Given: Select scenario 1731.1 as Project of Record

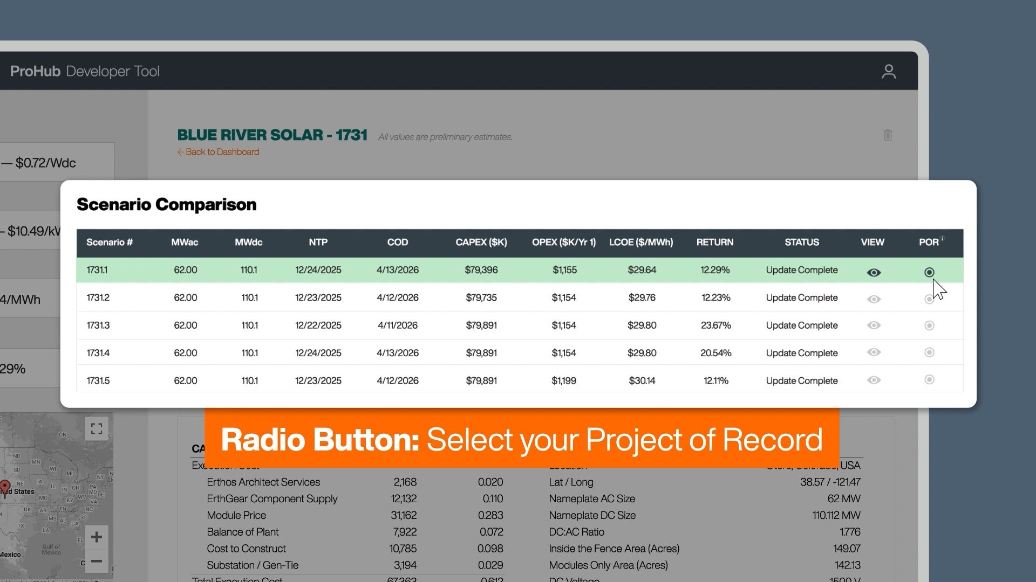Looking at the screenshot, I should coord(929,273).
